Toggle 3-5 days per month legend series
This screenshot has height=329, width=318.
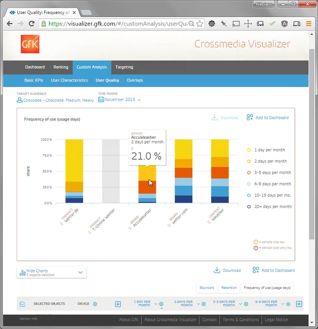(269, 172)
